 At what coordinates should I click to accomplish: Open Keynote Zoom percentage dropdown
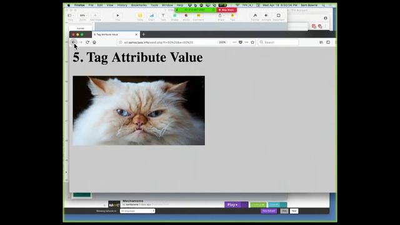click(x=82, y=17)
